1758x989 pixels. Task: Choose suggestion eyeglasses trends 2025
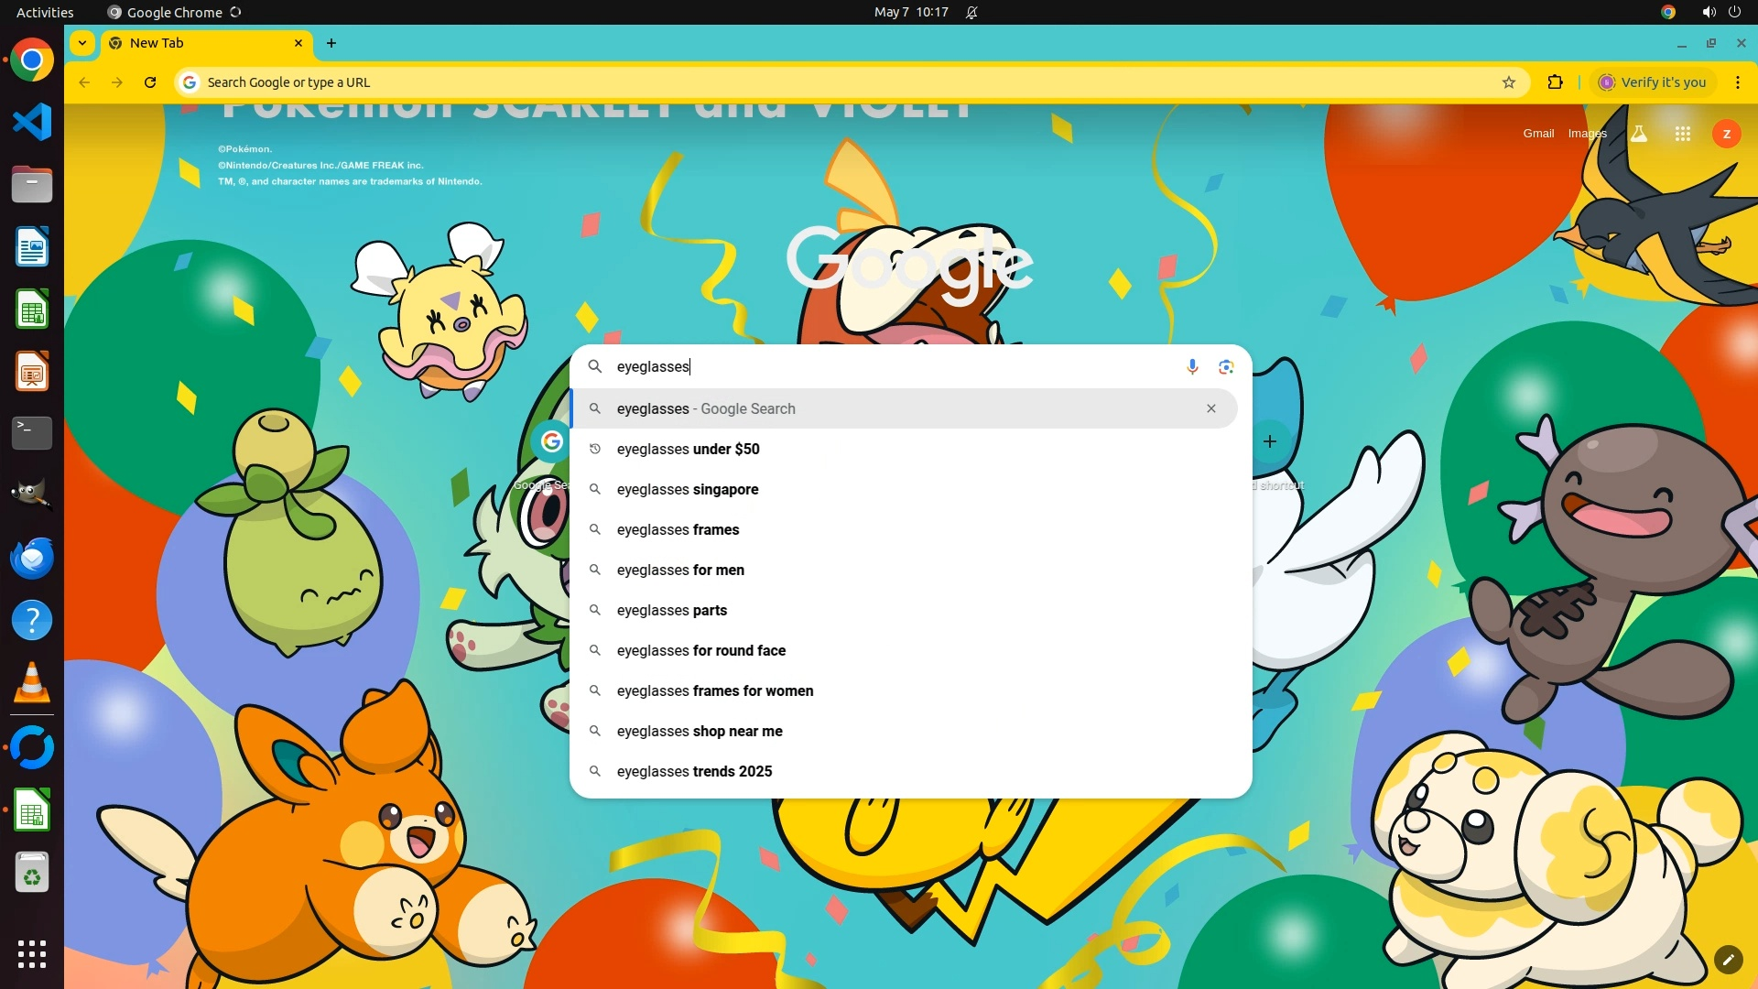(x=694, y=771)
